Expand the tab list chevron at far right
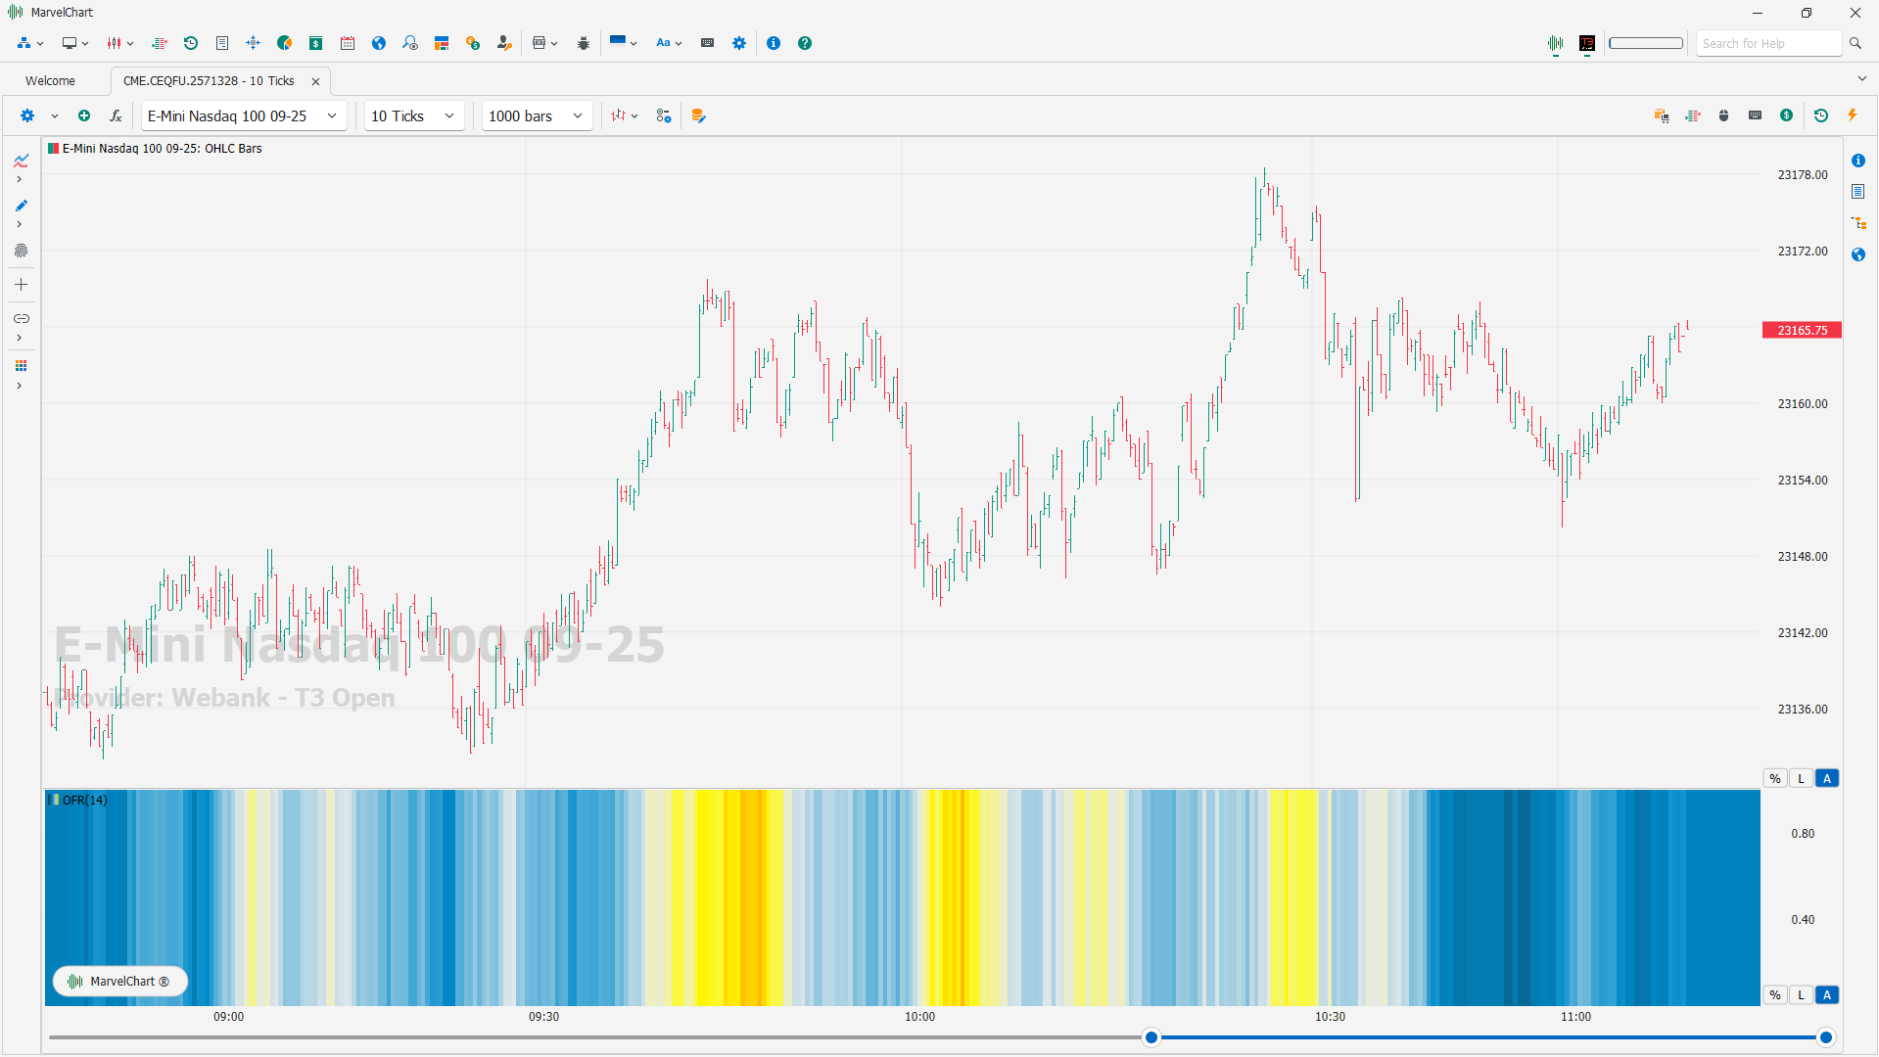 point(1861,79)
